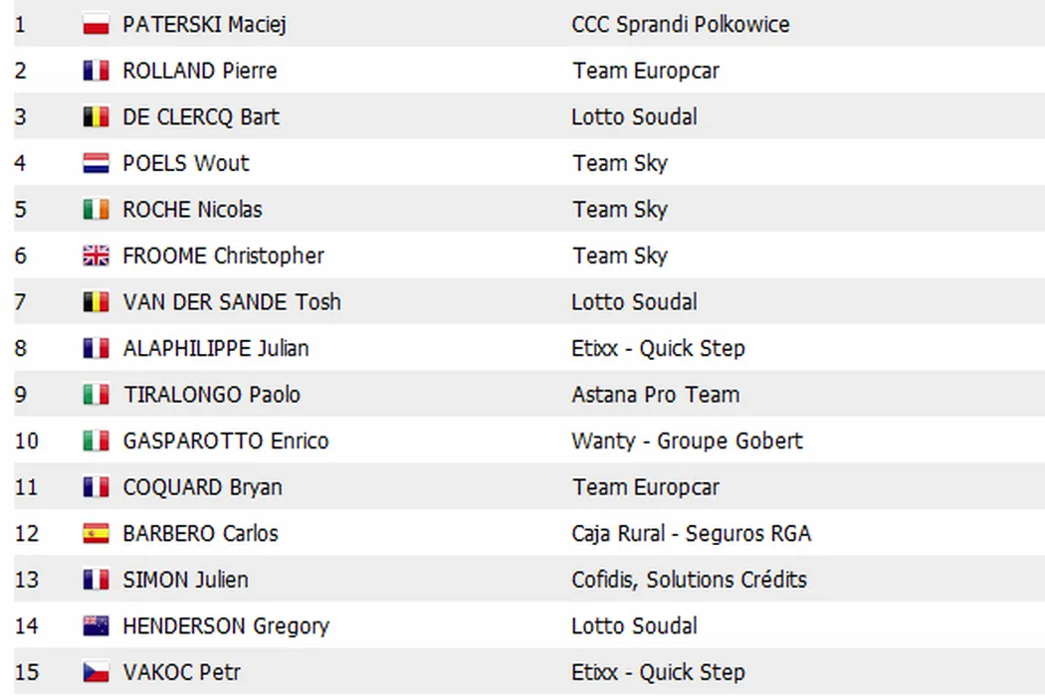
Task: Click the Irish flag beside ROCHE Nicolas
Action: click(x=96, y=210)
